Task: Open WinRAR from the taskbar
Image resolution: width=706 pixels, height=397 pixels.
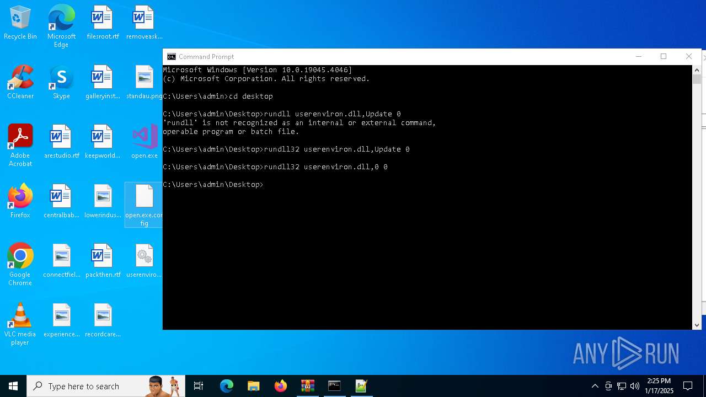Action: (x=308, y=386)
